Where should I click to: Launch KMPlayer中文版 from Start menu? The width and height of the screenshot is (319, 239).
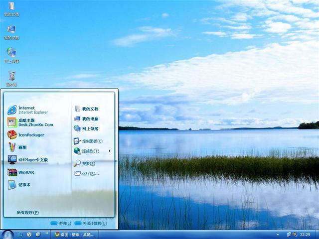[28, 160]
